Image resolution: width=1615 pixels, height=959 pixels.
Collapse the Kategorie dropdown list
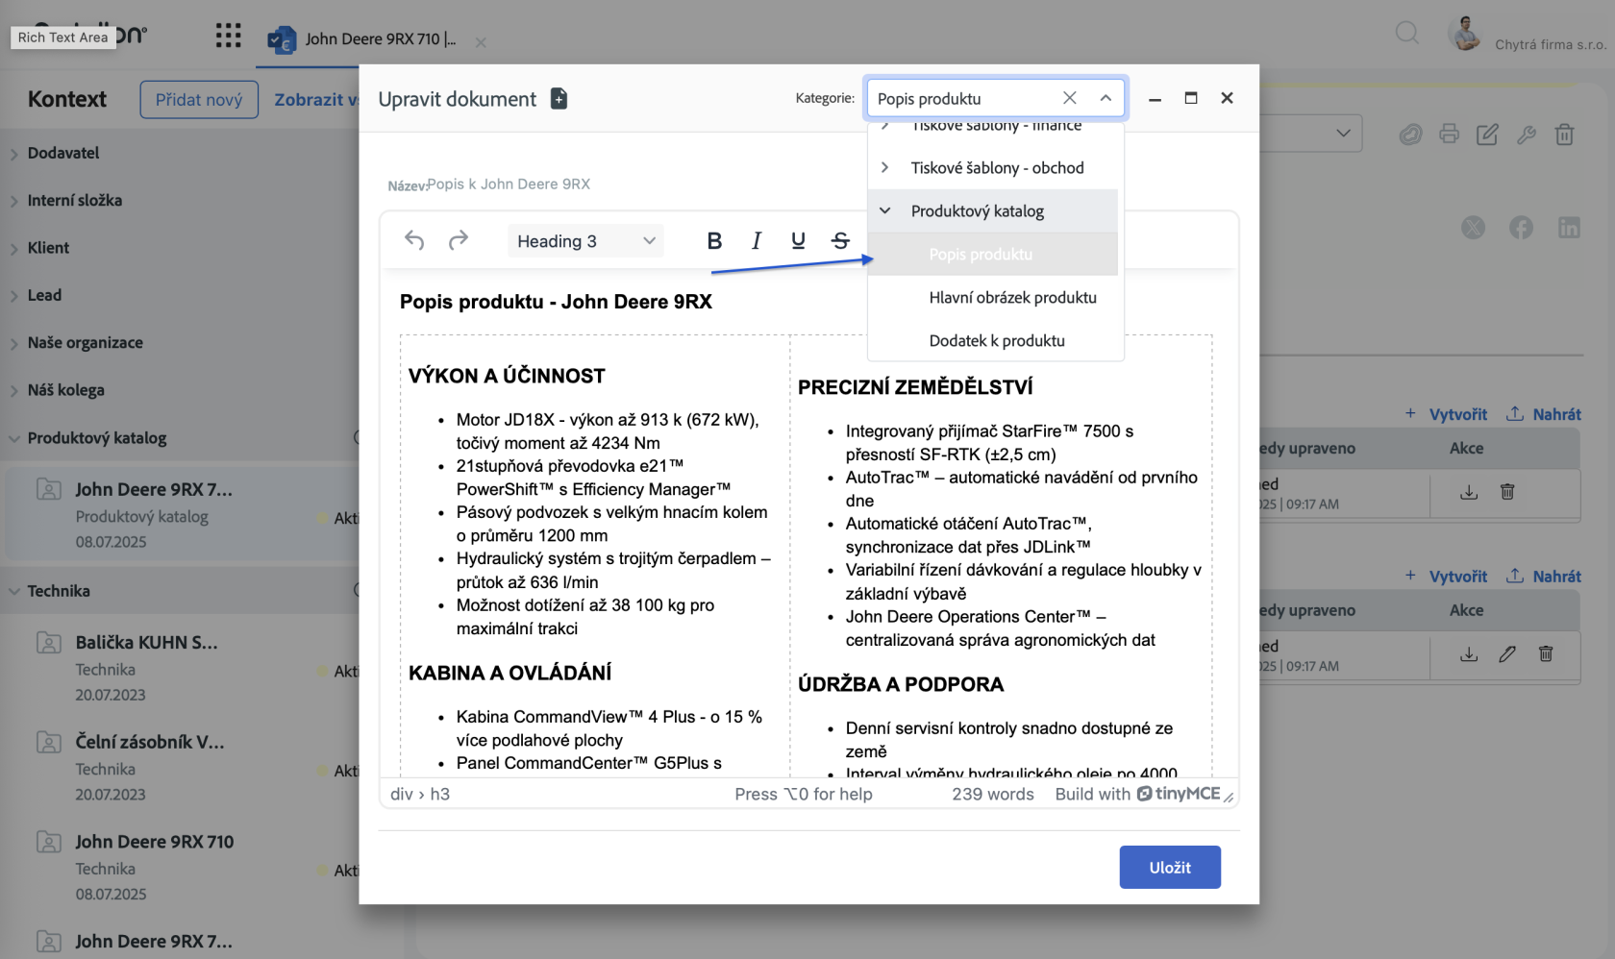click(x=1106, y=98)
